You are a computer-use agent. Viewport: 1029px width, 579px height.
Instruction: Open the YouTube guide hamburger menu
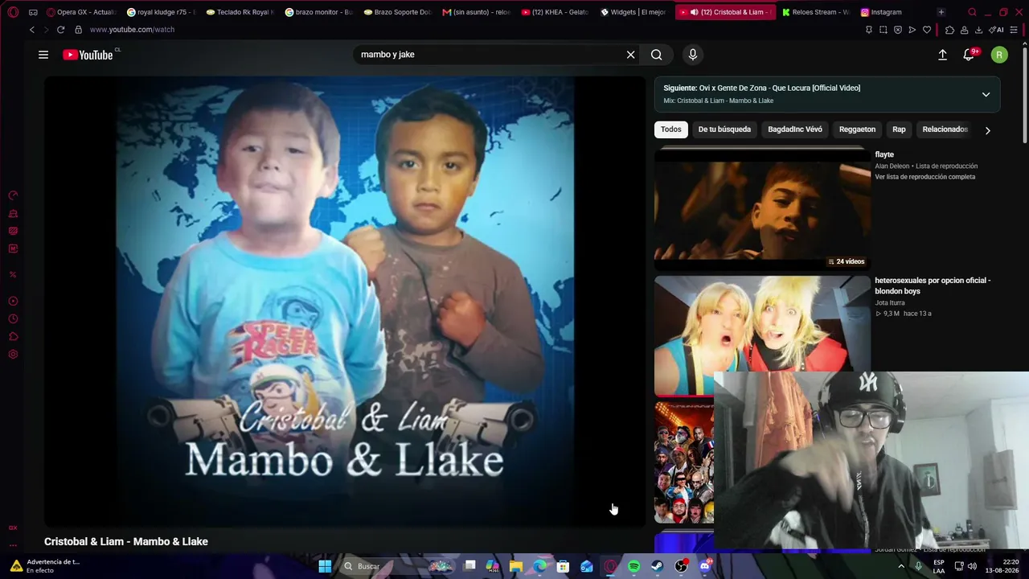pyautogui.click(x=43, y=55)
